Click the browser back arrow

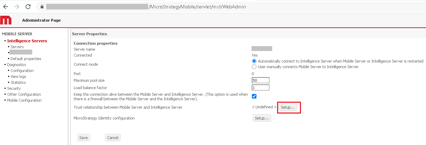6,7
